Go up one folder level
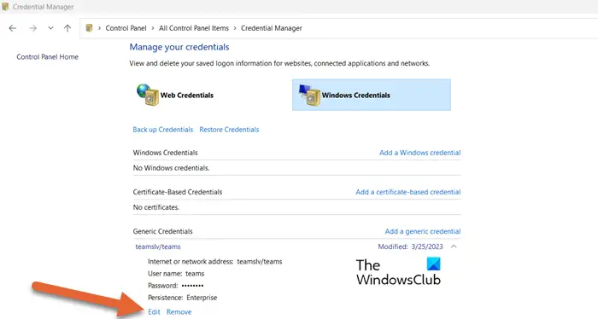 tap(67, 28)
